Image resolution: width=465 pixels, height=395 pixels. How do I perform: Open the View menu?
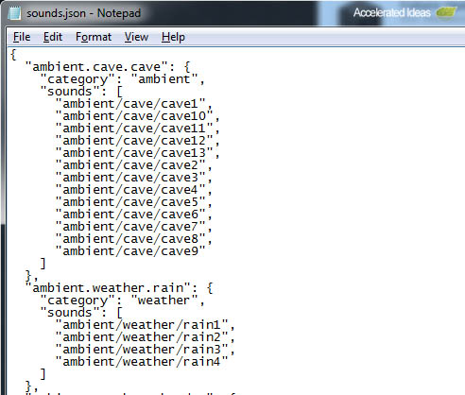point(136,37)
